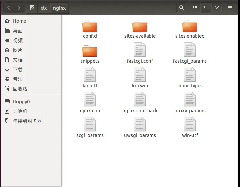
Task: Select the nginx path segment
Action: click(59, 8)
